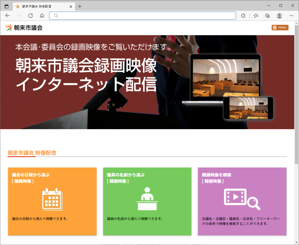Open the profile avatar icon

click(x=279, y=16)
